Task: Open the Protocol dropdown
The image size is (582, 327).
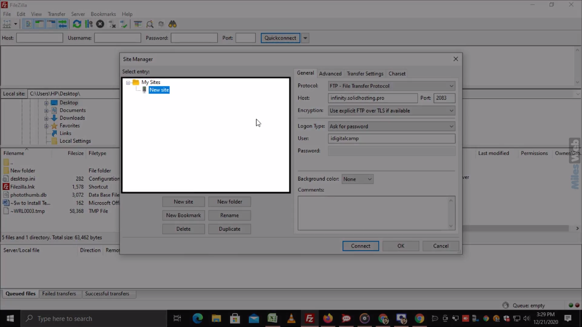Action: point(392,86)
